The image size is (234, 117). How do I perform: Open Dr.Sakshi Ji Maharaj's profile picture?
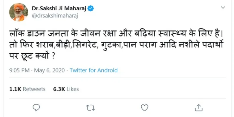(x=19, y=12)
